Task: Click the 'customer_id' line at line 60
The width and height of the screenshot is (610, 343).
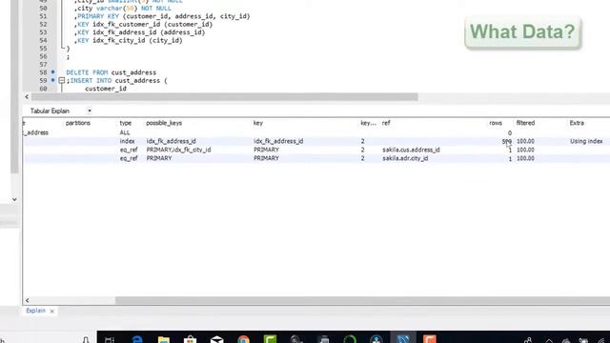Action: (106, 89)
